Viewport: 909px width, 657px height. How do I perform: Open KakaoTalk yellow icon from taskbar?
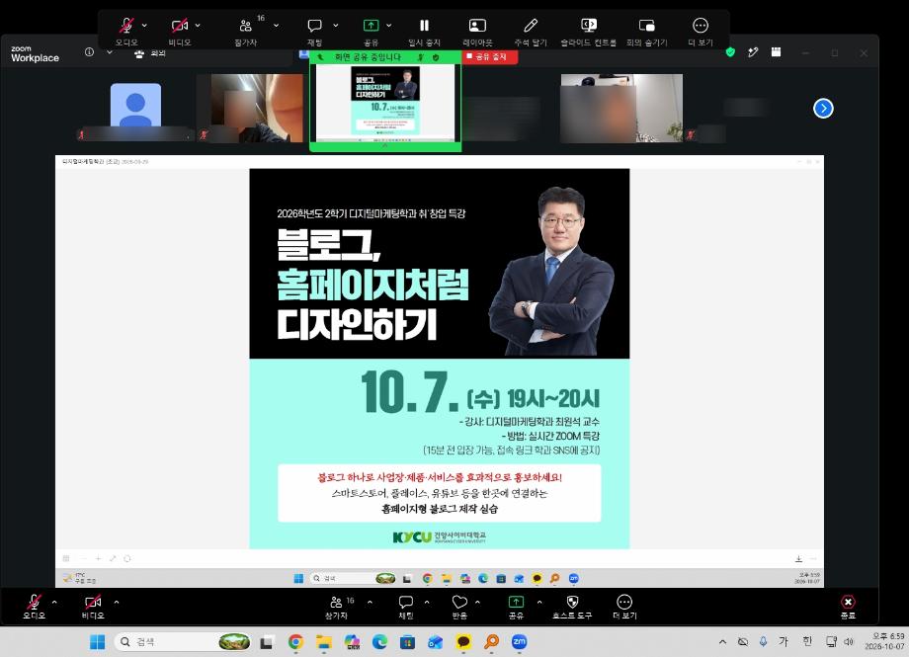click(x=463, y=642)
